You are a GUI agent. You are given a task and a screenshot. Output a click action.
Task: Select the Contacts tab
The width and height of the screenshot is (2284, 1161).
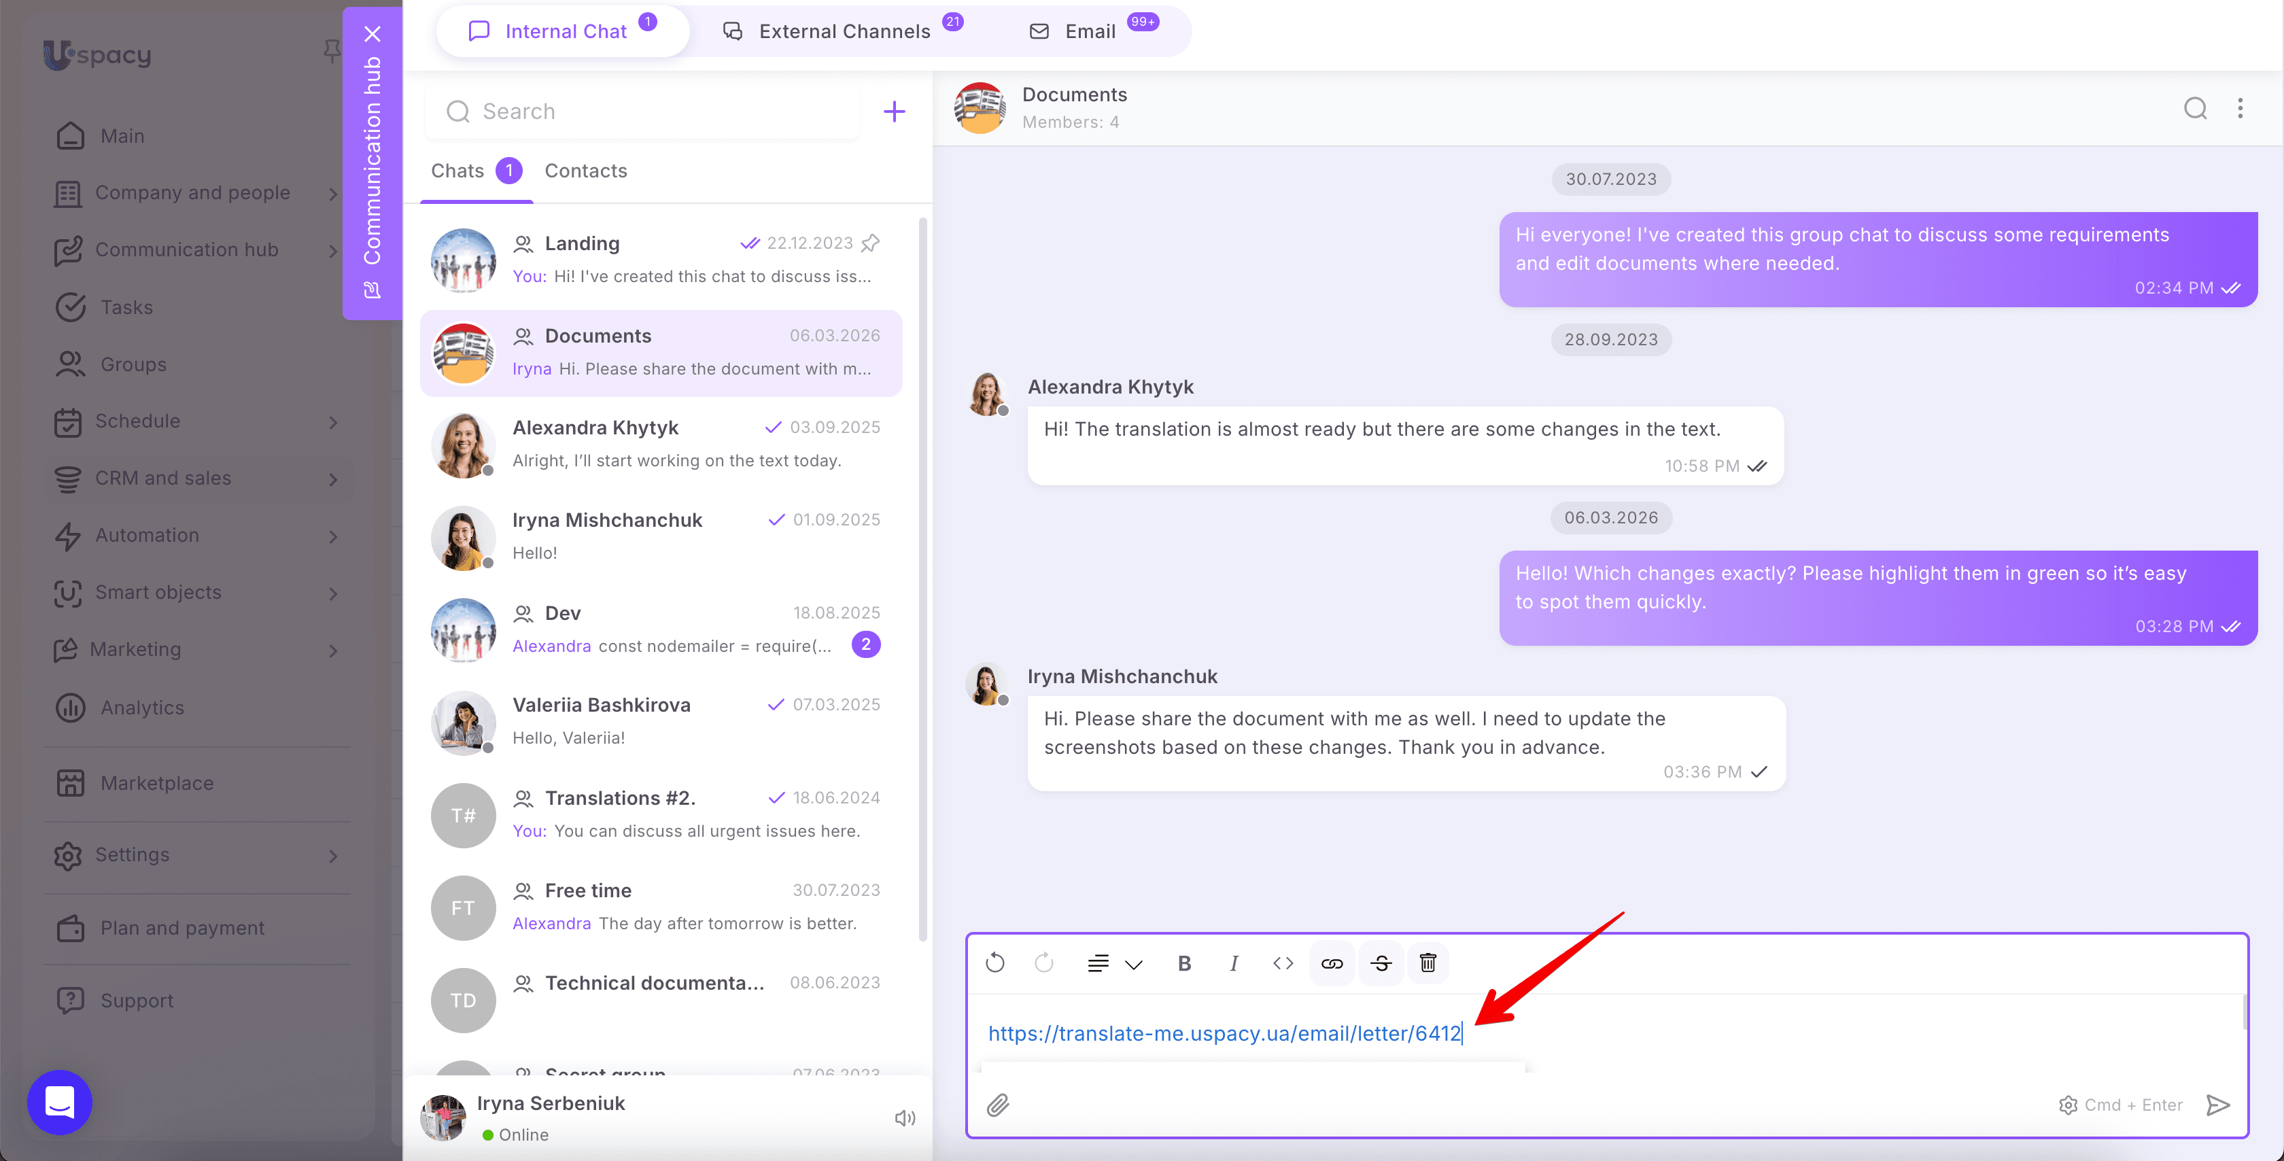pyautogui.click(x=585, y=171)
